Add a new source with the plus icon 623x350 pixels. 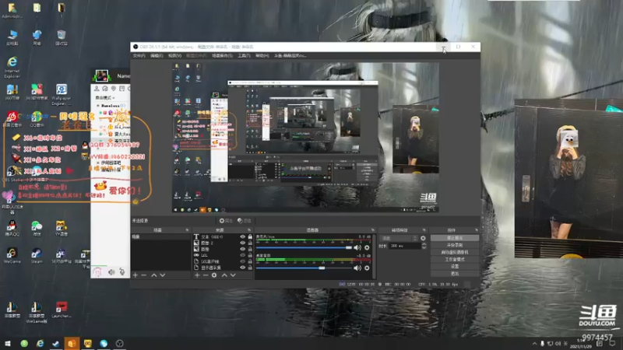197,275
